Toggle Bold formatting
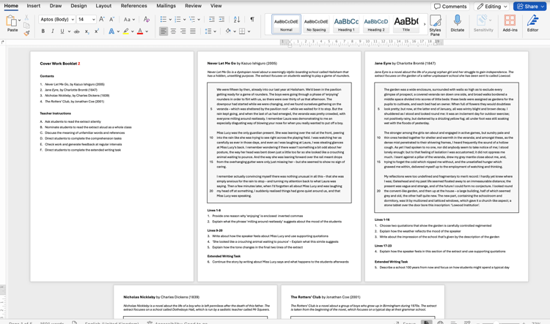The height and width of the screenshot is (324, 550). click(x=43, y=31)
